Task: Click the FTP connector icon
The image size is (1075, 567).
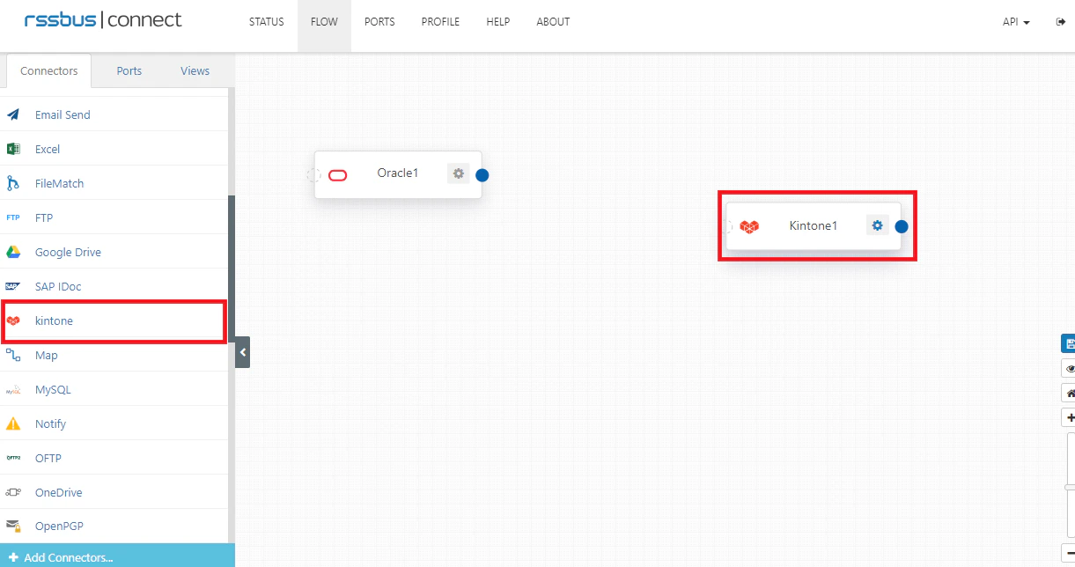Action: (13, 217)
